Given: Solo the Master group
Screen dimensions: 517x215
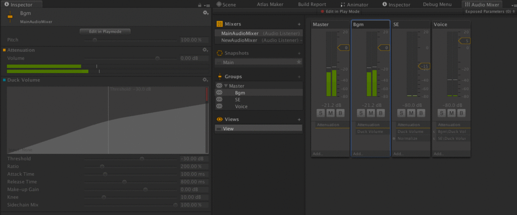Looking at the screenshot, I should click(x=320, y=113).
